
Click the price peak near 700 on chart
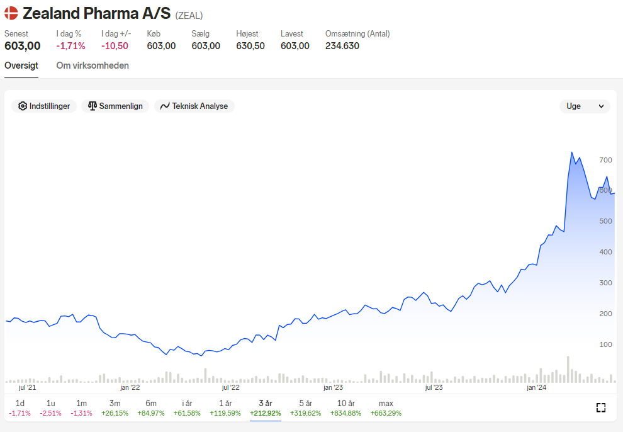pyautogui.click(x=572, y=152)
